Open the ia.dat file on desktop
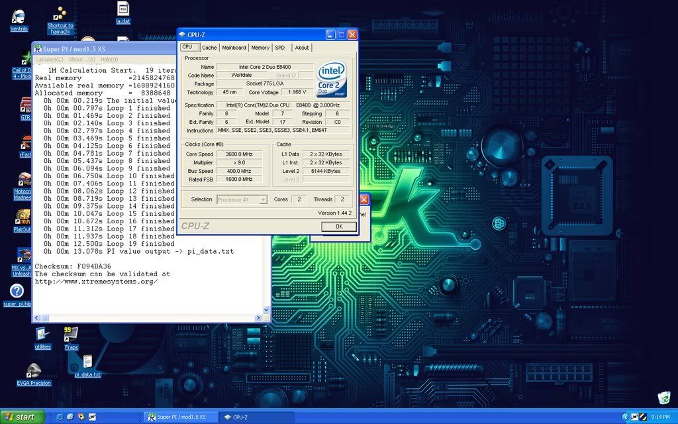The image size is (678, 424). 123,13
